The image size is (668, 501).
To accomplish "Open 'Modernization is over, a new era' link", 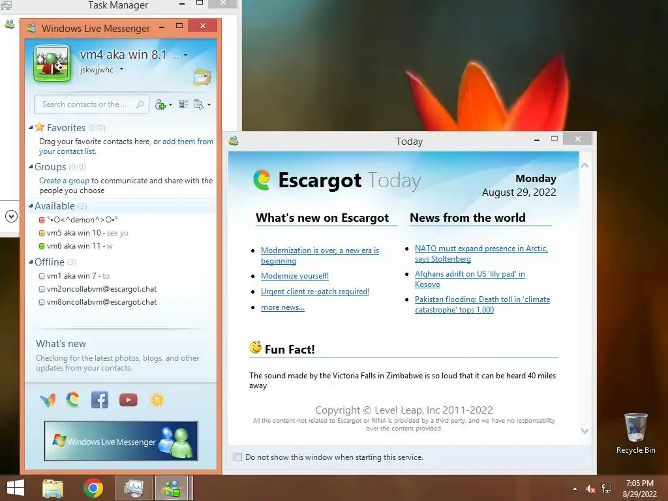I will pos(320,256).
